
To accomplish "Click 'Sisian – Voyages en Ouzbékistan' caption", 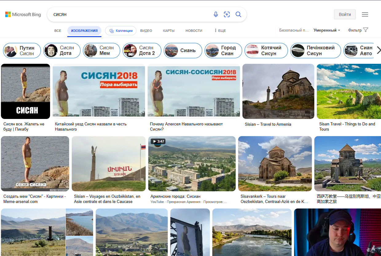I will (107, 199).
